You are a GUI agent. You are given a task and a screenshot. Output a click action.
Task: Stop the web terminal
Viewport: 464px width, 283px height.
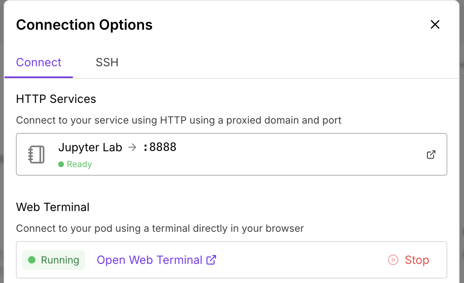pyautogui.click(x=416, y=260)
